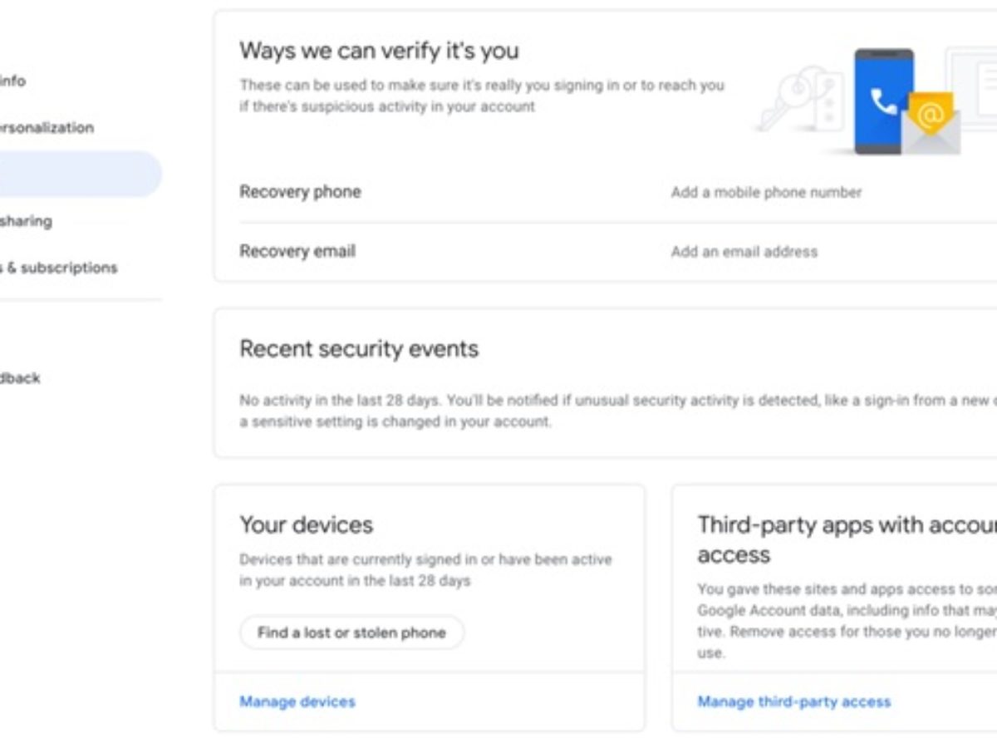Screen dimensions: 997x748
Task: Click "Add a mobile phone number"
Action: (x=766, y=192)
